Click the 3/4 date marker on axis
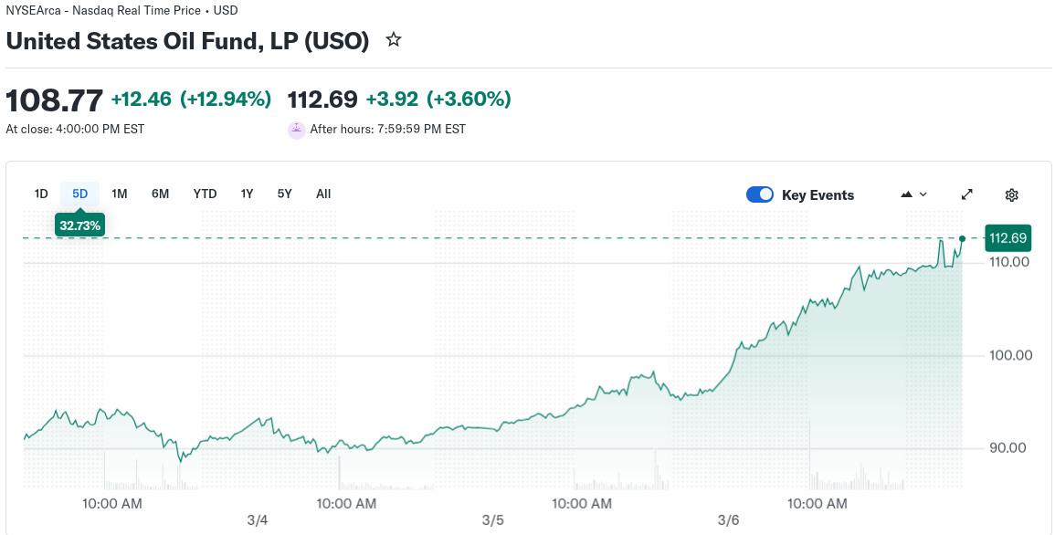The height and width of the screenshot is (535, 1055). 258,521
